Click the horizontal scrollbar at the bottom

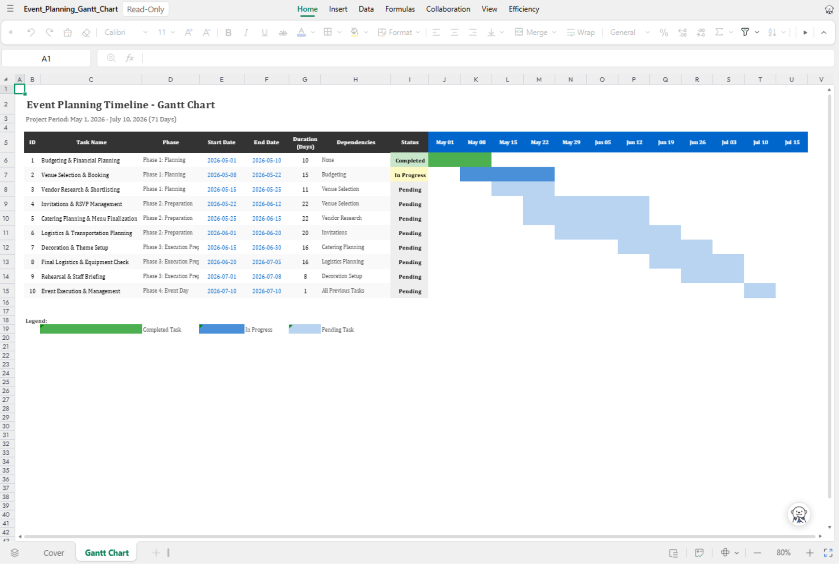[419, 536]
